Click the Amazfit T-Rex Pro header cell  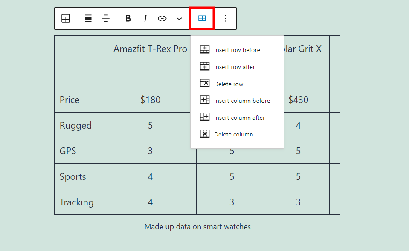[x=150, y=49]
